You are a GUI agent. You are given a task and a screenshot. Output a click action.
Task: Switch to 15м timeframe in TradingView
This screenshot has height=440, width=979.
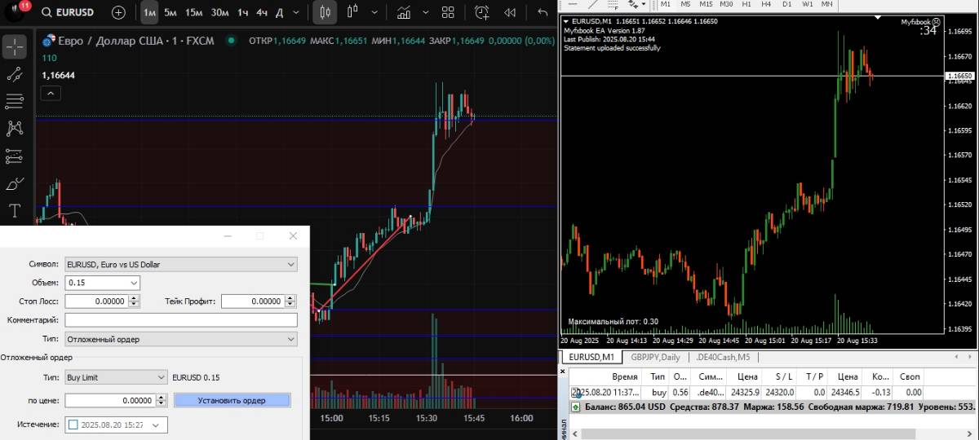[193, 12]
